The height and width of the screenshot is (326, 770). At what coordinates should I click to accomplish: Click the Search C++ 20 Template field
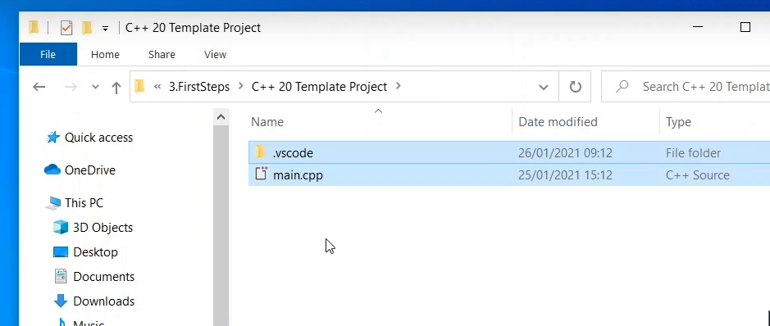pos(686,88)
